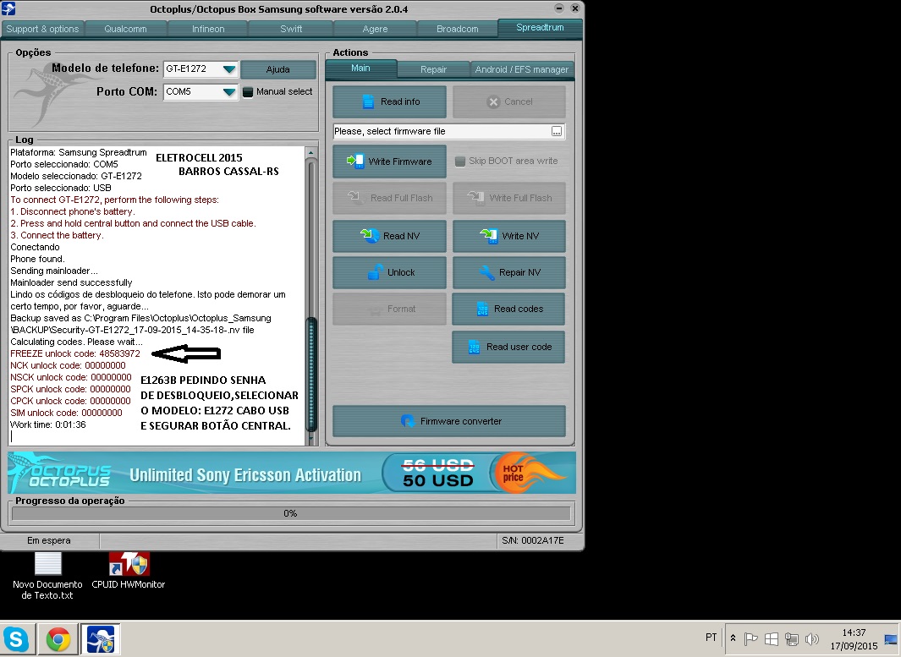
Task: Click the Octoplus app icon in title bar
Action: 8,8
